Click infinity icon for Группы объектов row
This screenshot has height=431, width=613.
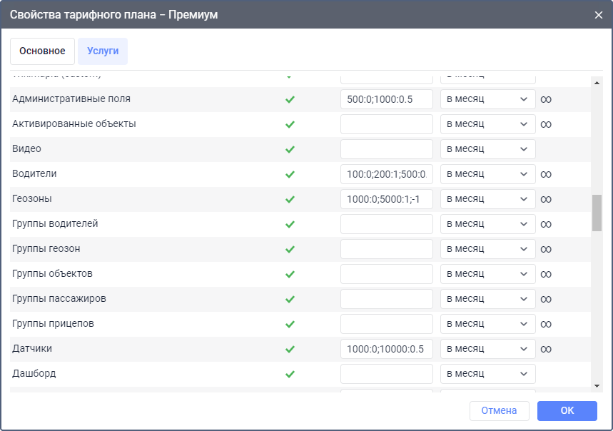click(x=546, y=274)
